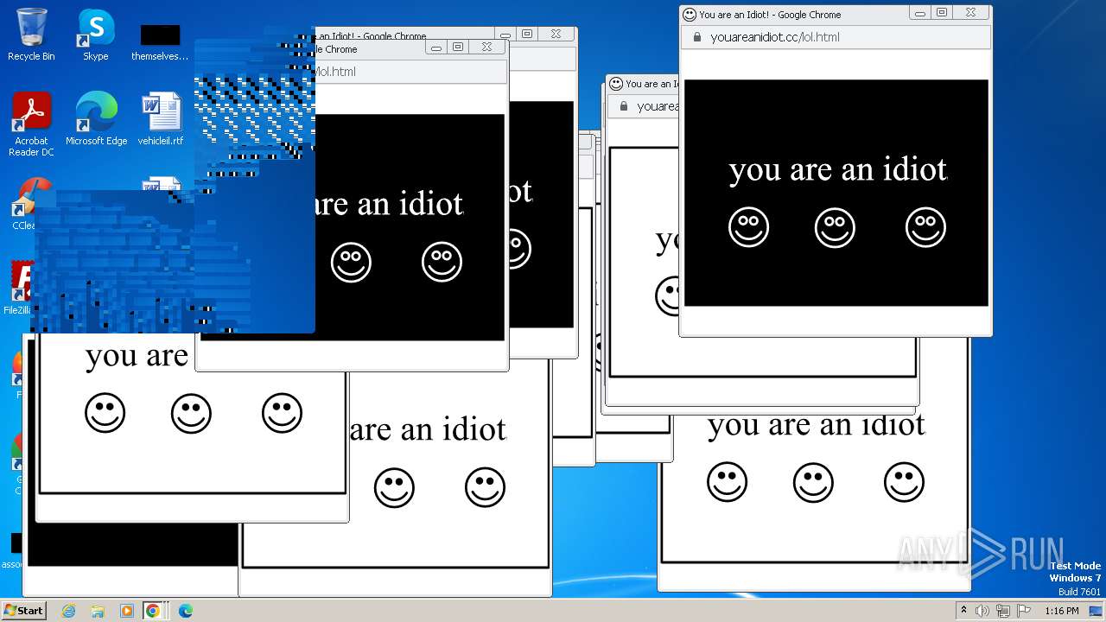Open the volume speaker tray icon
1106x622 pixels.
point(982,611)
